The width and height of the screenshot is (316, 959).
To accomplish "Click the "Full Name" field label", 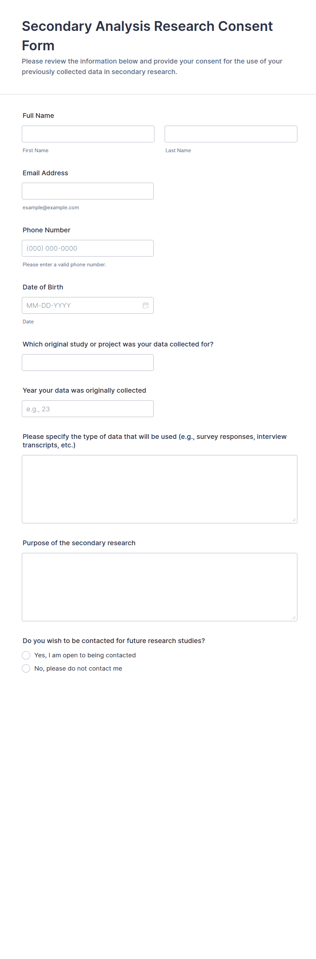I will pos(38,116).
